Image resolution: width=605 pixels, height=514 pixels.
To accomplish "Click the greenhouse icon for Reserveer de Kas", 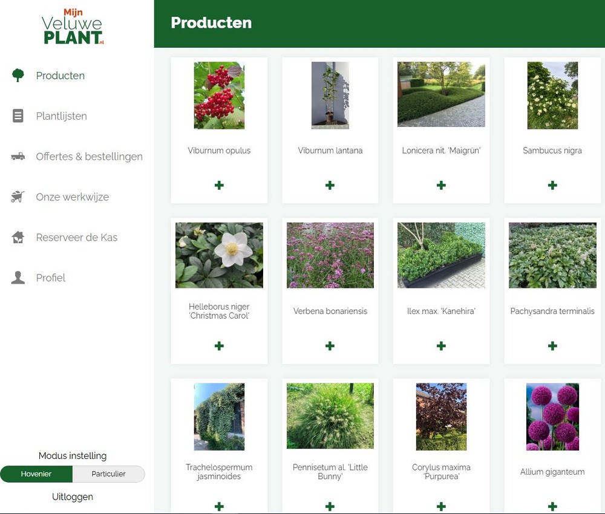I will click(18, 238).
